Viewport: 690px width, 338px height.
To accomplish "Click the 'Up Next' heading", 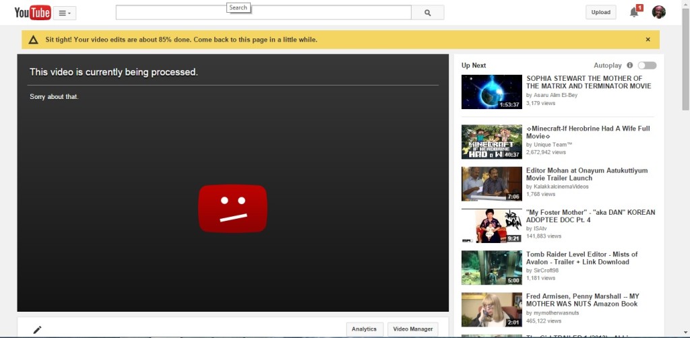I will 474,65.
